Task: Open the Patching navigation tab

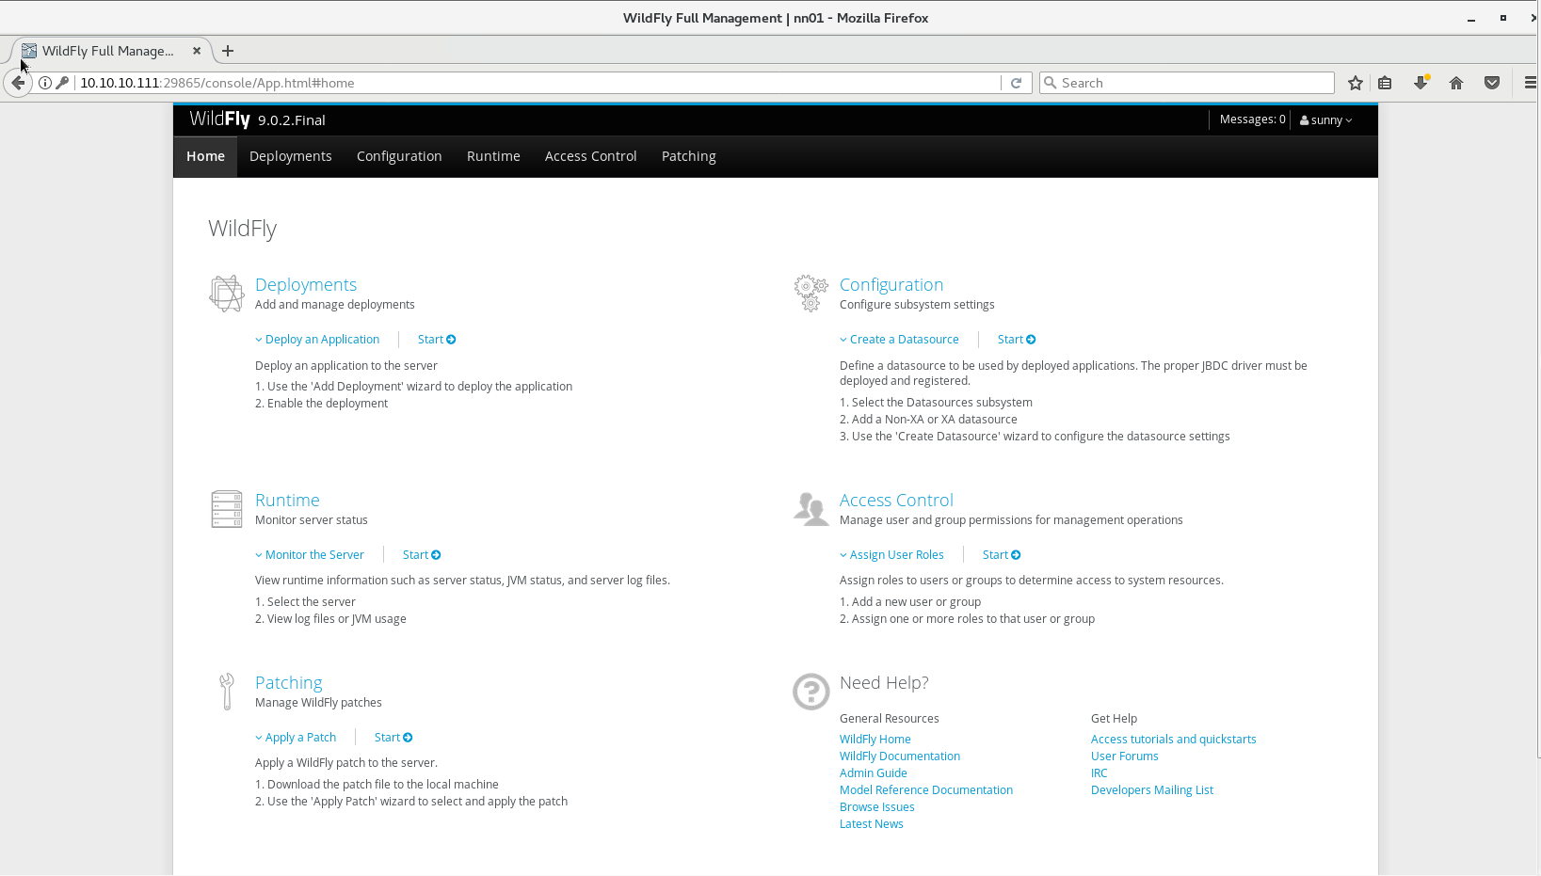Action: 689,156
